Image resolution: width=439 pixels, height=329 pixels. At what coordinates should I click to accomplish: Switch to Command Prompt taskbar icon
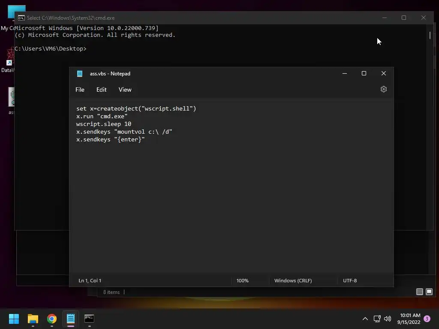89,319
